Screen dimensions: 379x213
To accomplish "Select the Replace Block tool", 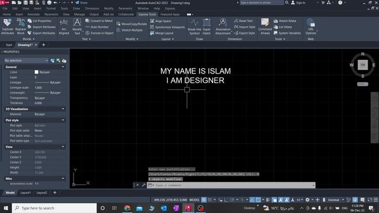I will [21, 27].
